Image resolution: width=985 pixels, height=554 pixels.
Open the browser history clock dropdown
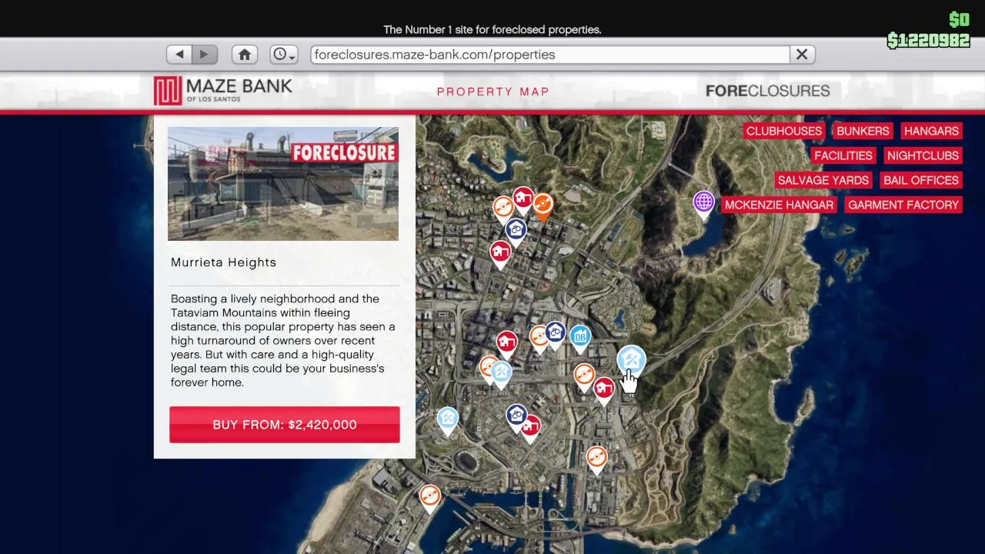pos(284,55)
